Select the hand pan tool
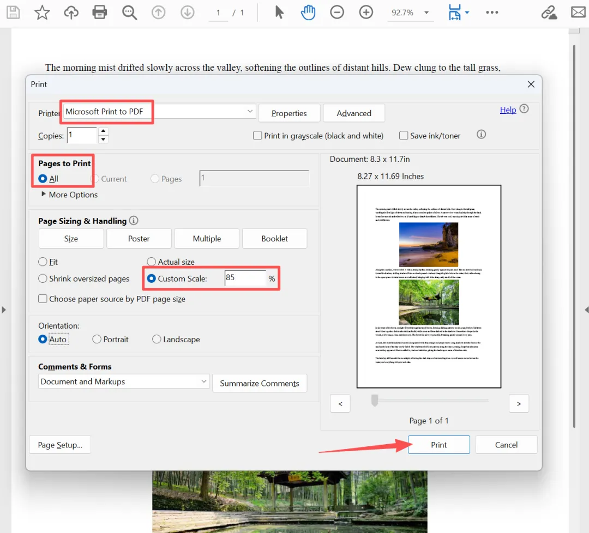 coord(308,13)
